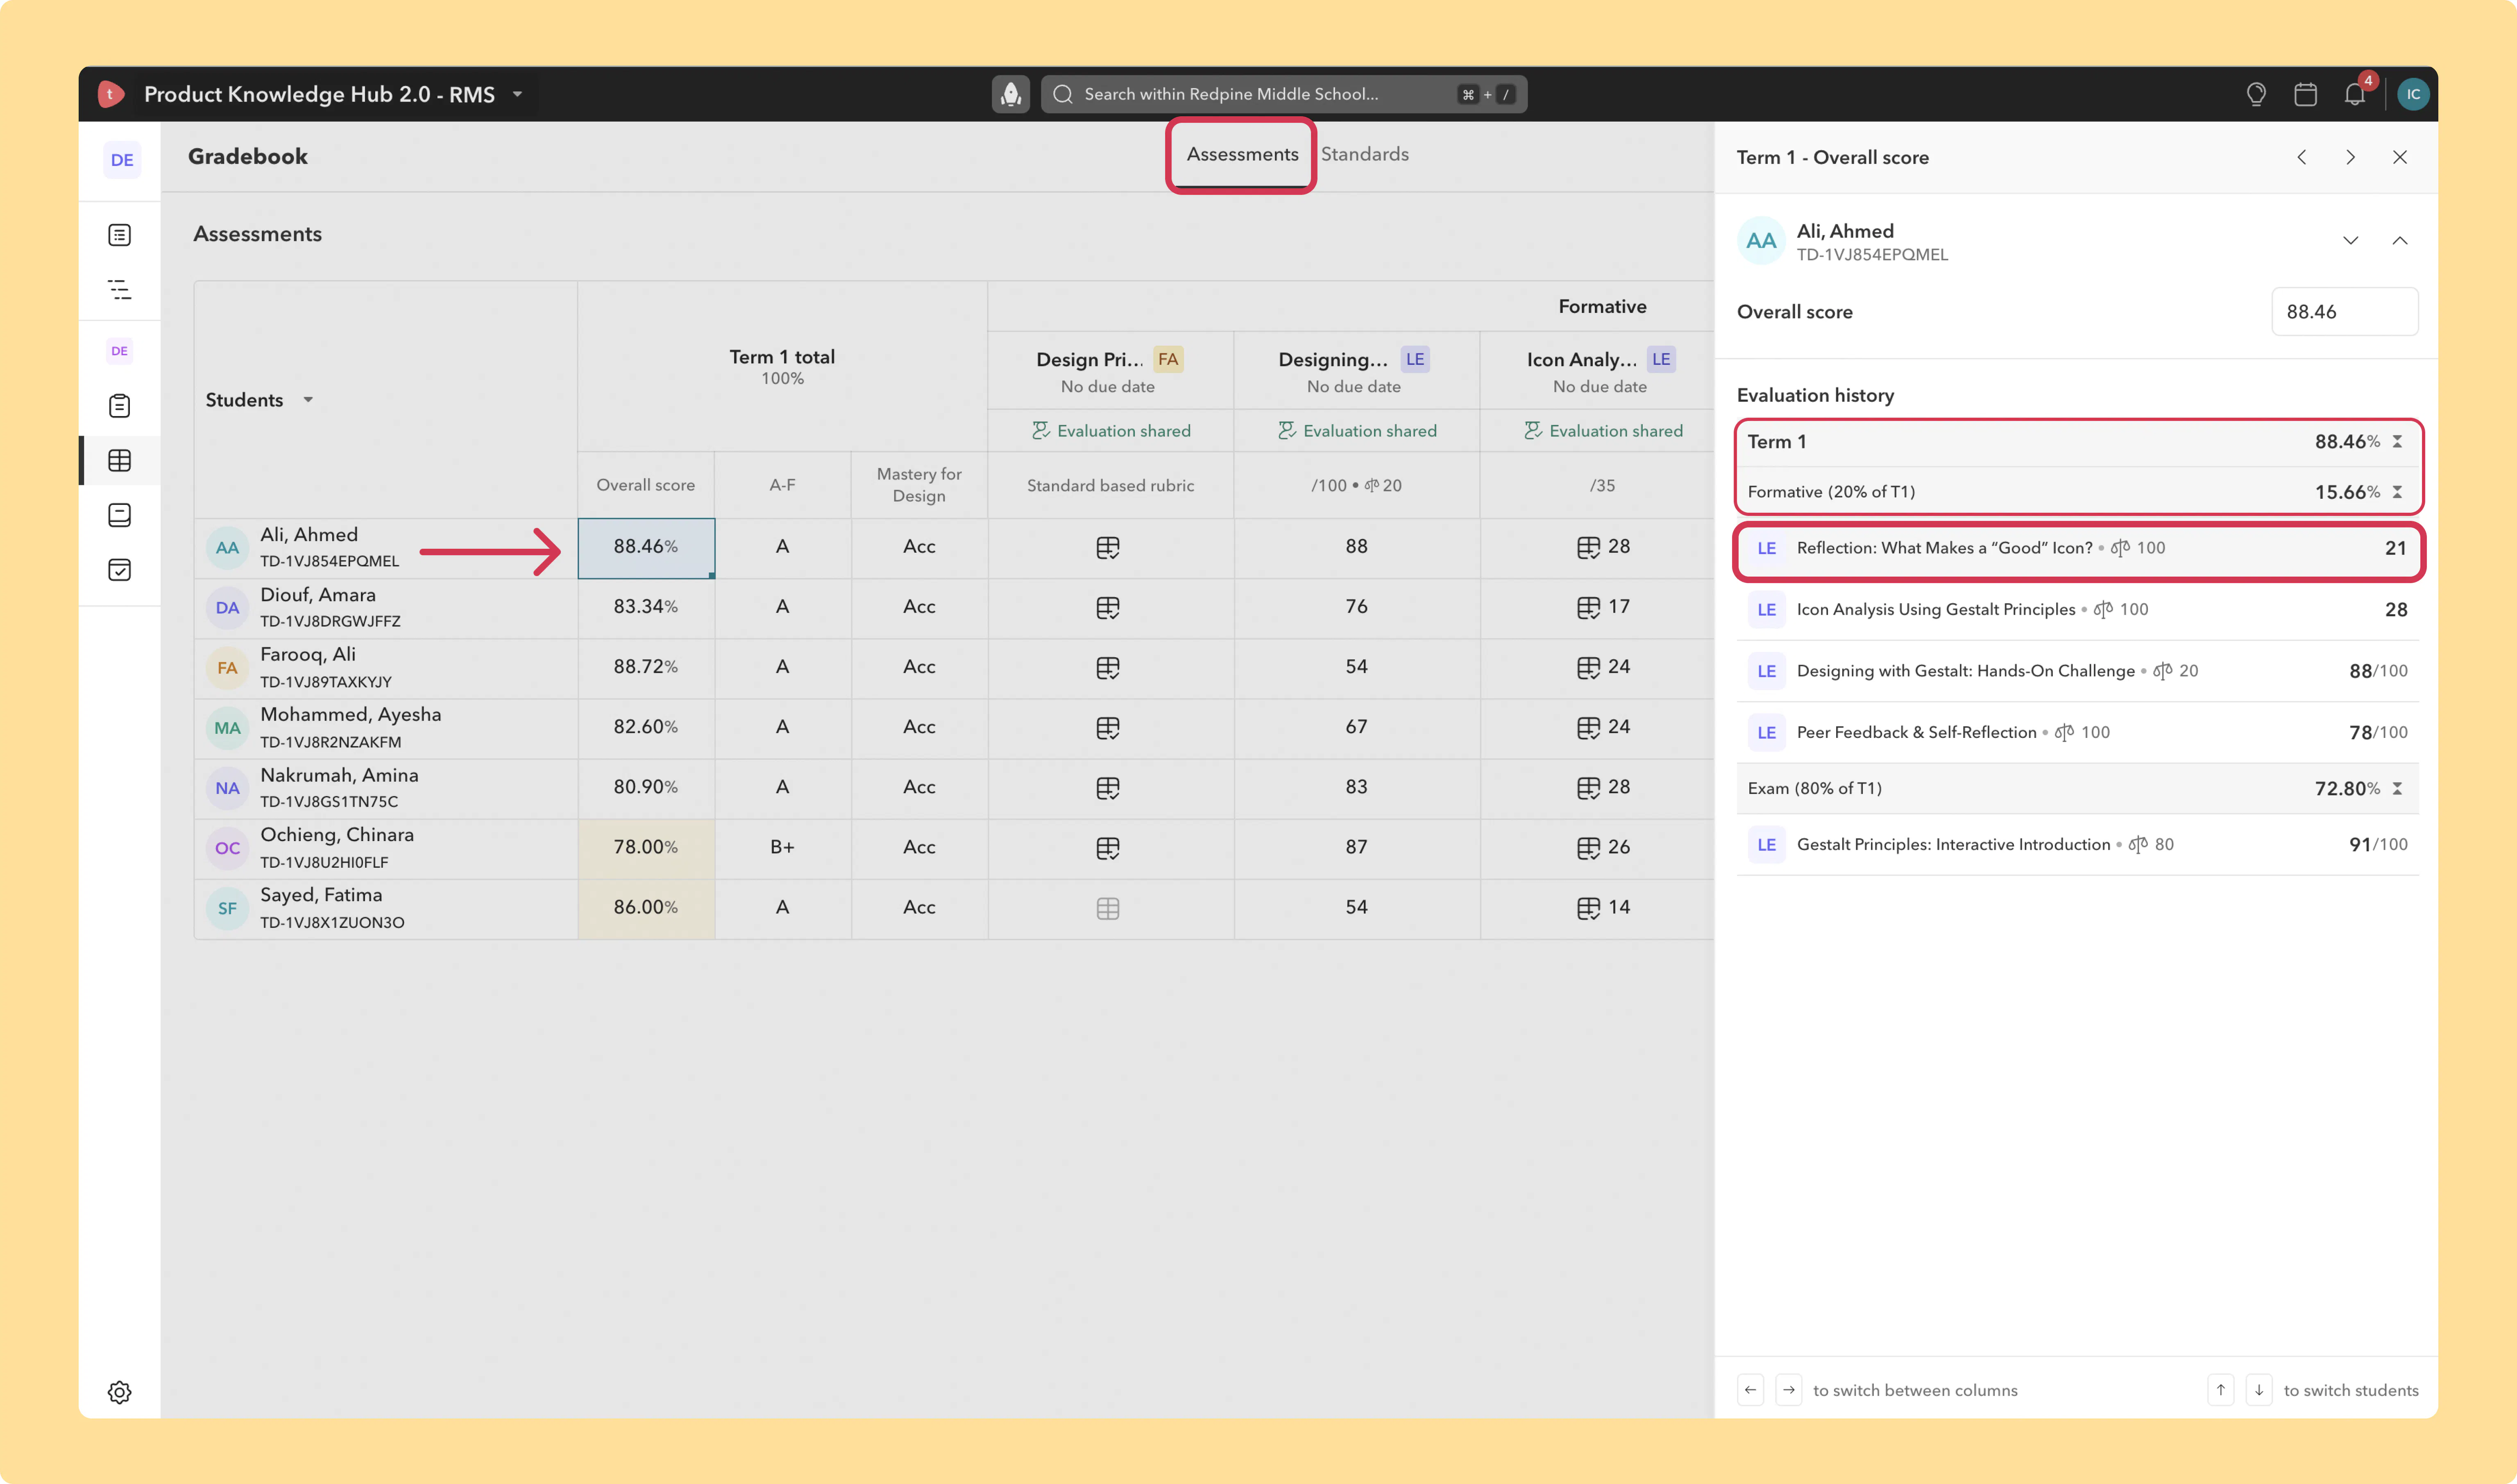The height and width of the screenshot is (1484, 2517).
Task: Click the lightbulb tips icon
Action: tap(2256, 94)
